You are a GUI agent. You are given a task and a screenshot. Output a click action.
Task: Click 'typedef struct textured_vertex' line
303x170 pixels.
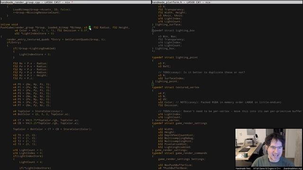(x=176, y=87)
